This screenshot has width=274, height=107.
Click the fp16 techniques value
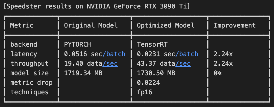[144, 92]
